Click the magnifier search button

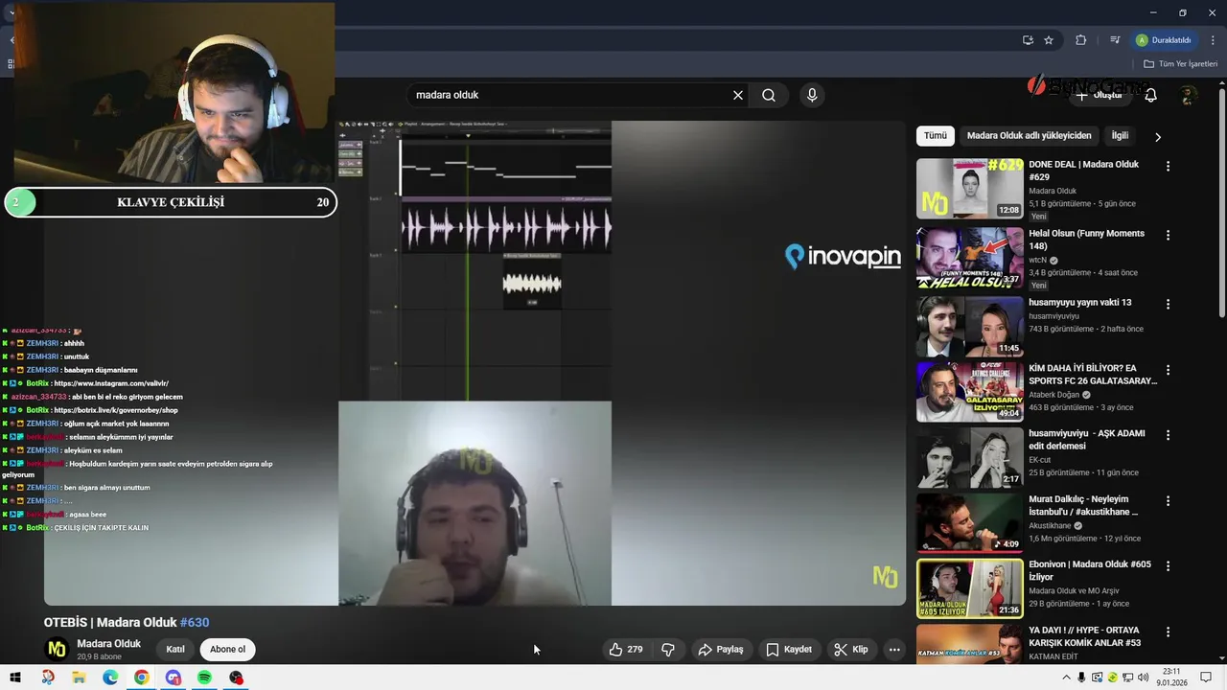(x=769, y=95)
